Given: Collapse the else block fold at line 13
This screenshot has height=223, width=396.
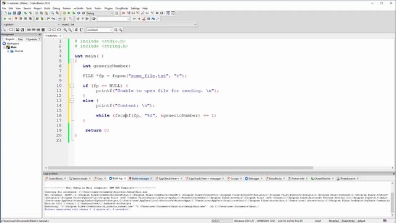Looking at the screenshot, I should pos(72,100).
